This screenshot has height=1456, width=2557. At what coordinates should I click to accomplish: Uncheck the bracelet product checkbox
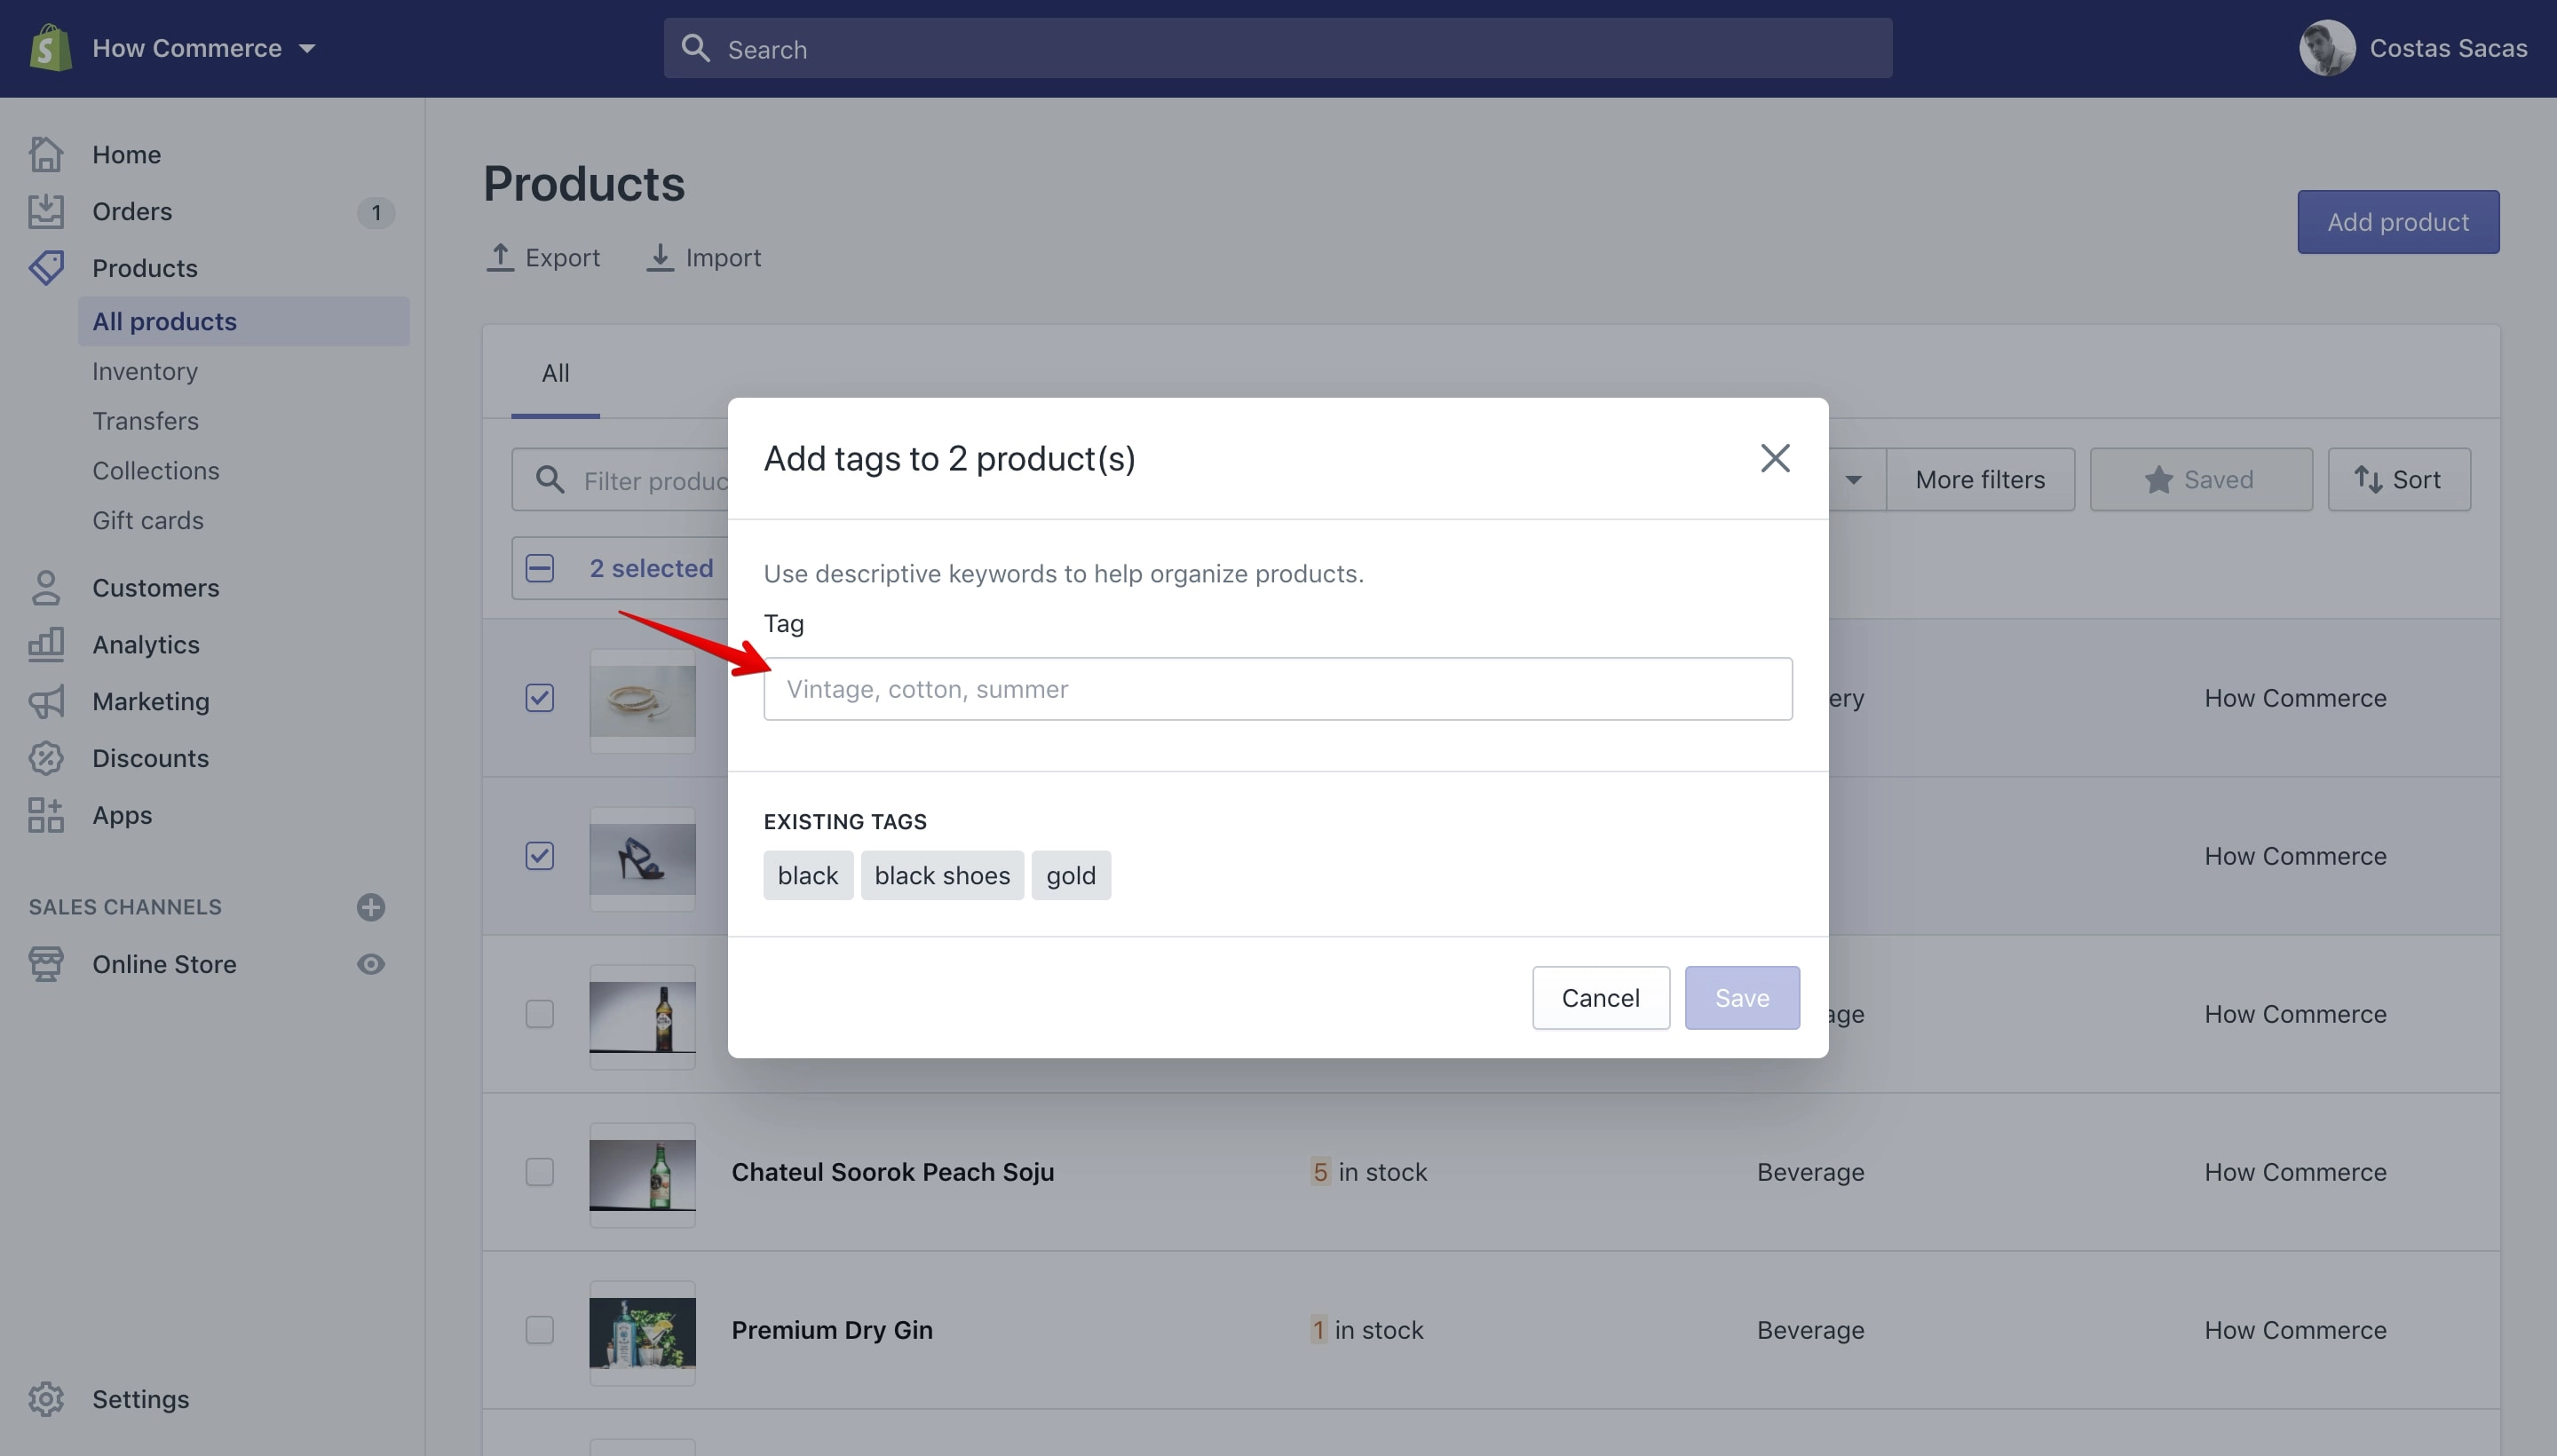[540, 698]
